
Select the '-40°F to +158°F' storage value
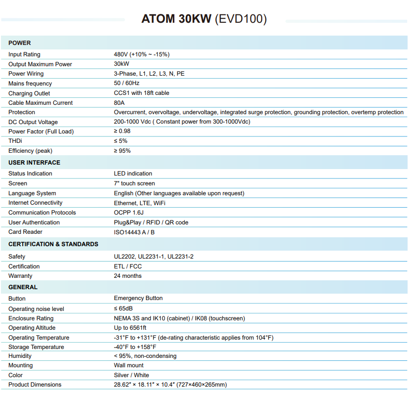(x=135, y=347)
